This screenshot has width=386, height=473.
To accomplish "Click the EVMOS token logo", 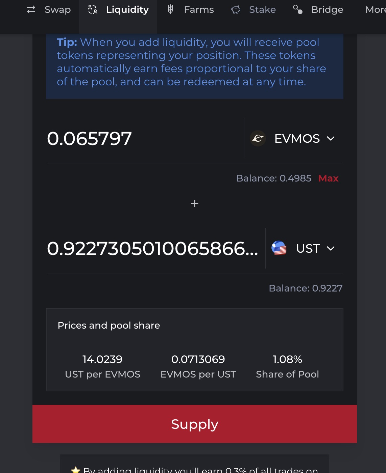I will (258, 138).
